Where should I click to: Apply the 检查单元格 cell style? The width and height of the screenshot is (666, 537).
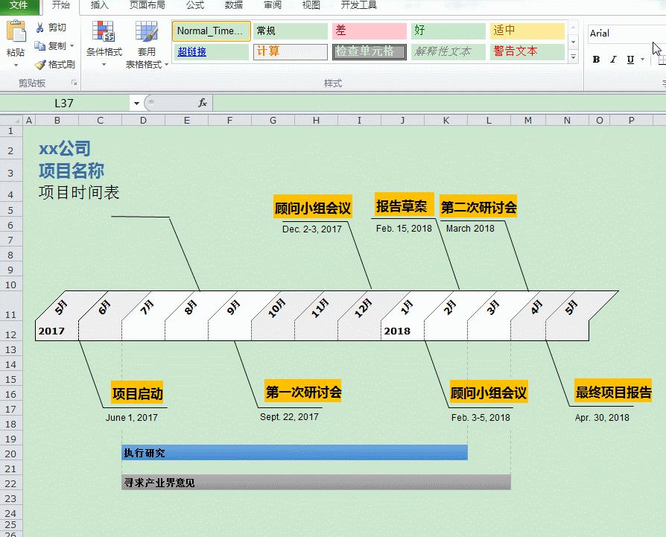[x=369, y=53]
